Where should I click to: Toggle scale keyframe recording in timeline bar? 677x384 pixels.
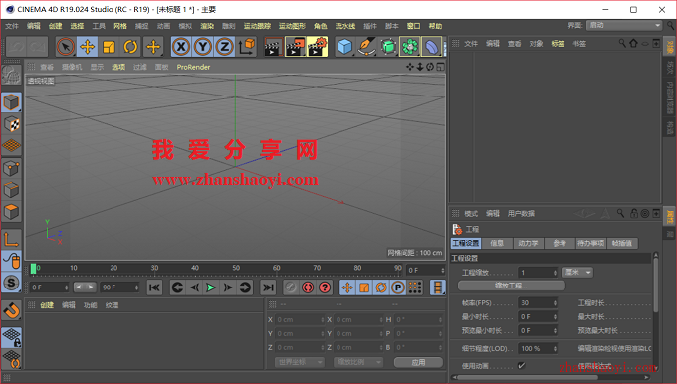(x=364, y=288)
